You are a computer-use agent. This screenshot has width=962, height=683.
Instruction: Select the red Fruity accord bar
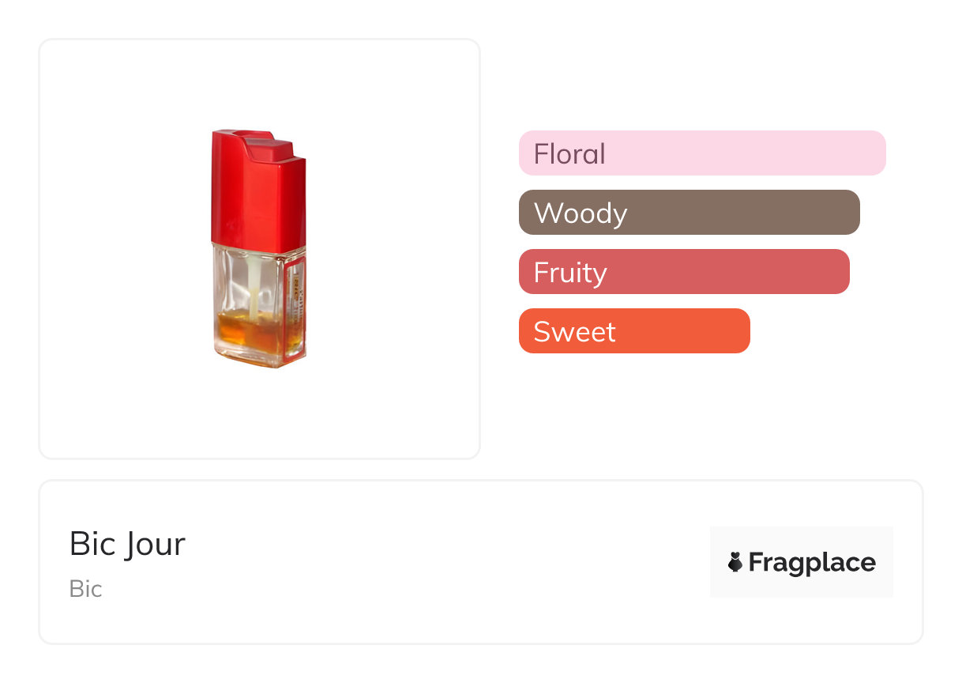pos(683,271)
